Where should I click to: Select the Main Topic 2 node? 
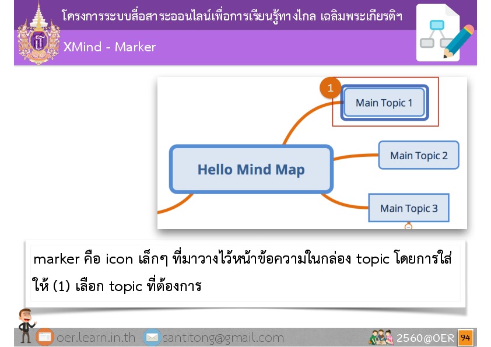419,155
